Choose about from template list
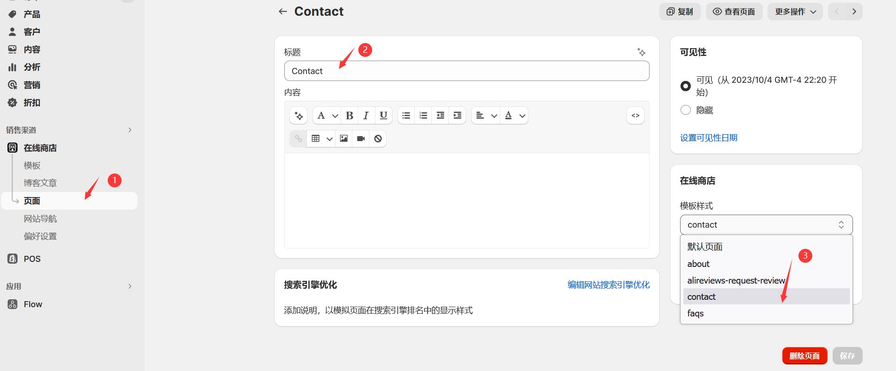Image resolution: width=896 pixels, height=371 pixels. pos(698,264)
